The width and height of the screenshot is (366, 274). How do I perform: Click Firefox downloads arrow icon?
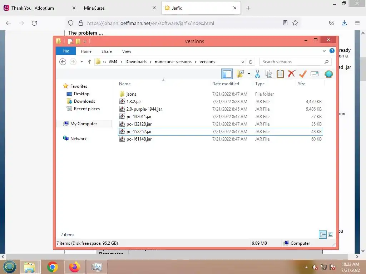click(344, 23)
